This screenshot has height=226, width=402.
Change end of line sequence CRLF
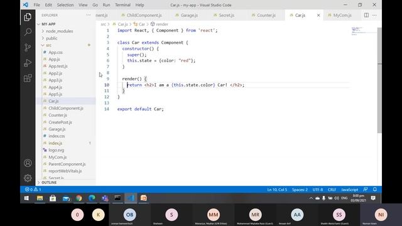[332, 190]
